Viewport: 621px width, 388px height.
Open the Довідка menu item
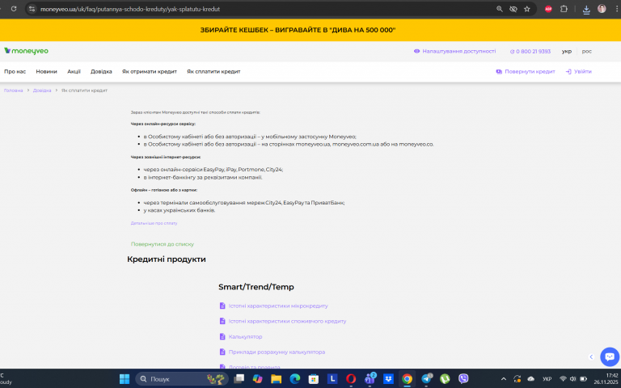[101, 72]
